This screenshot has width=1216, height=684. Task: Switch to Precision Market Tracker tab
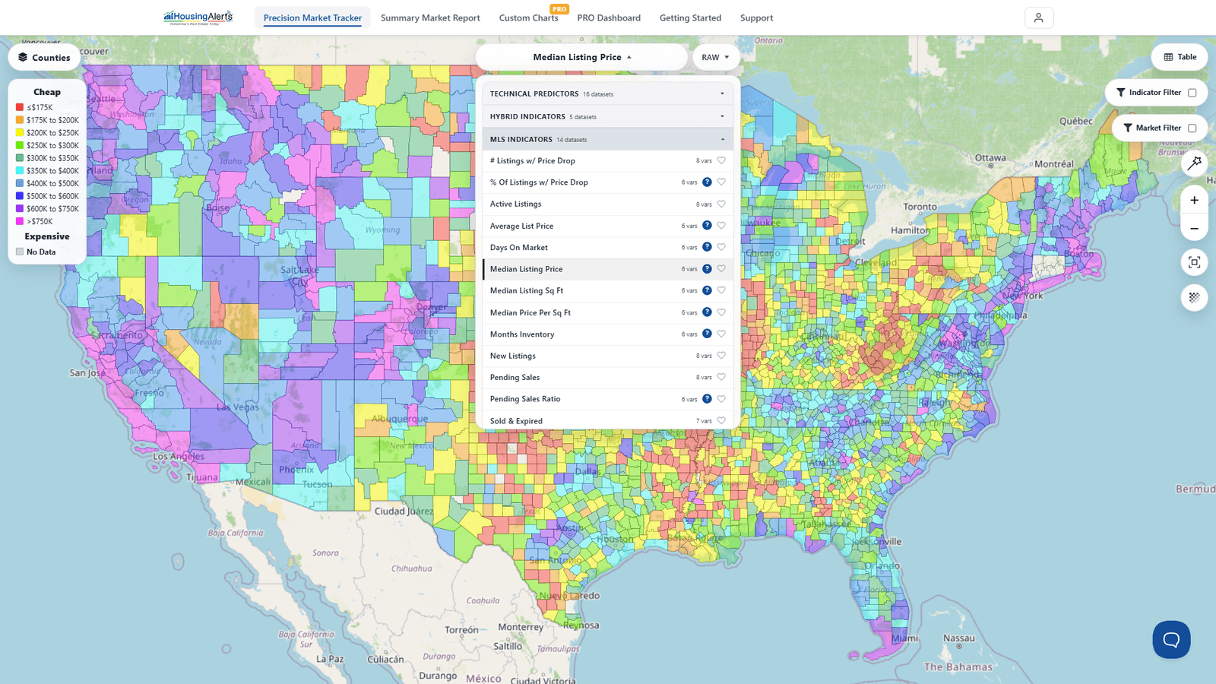point(312,17)
